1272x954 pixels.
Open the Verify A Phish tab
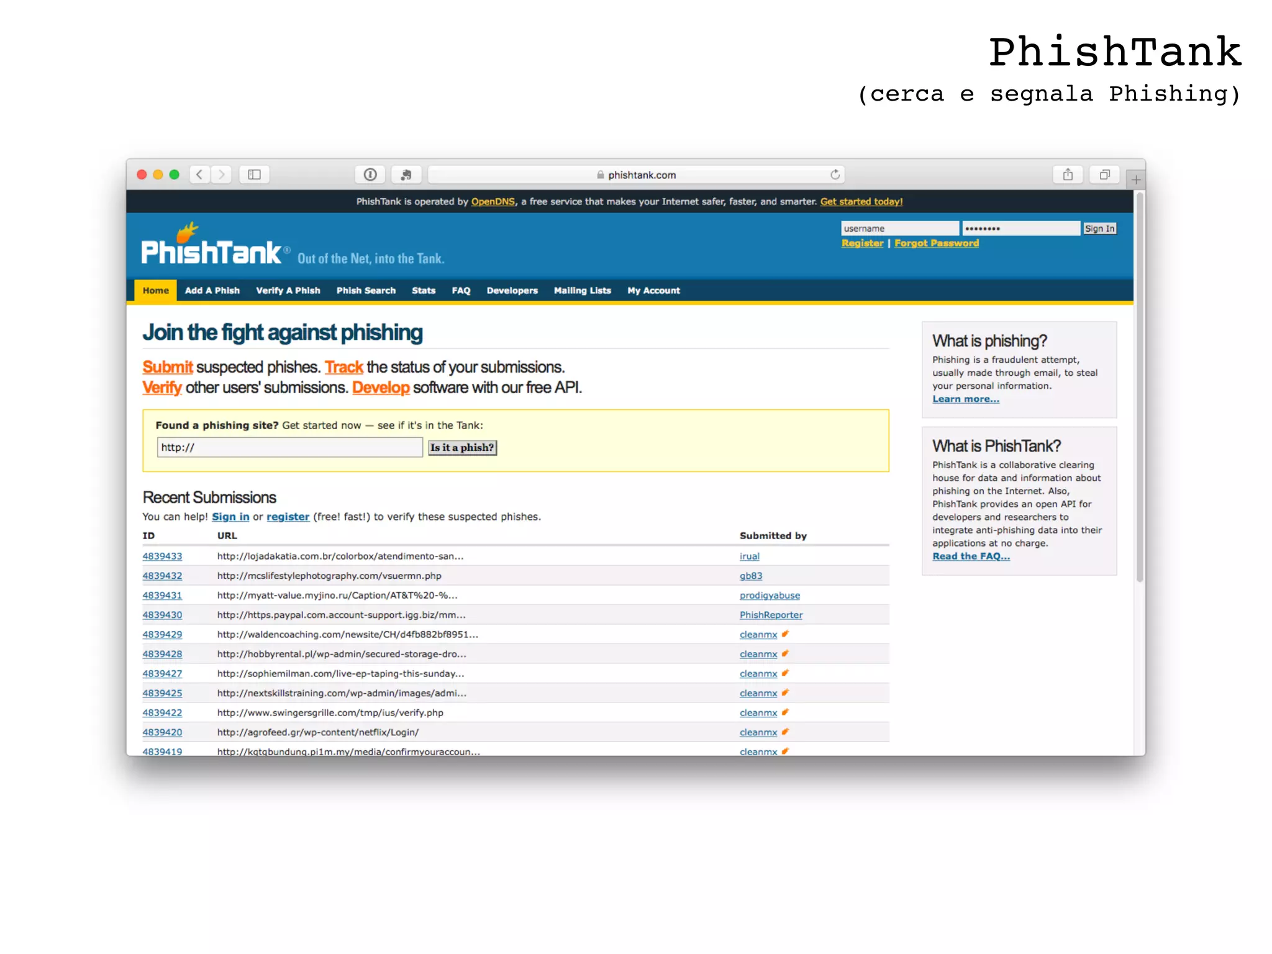[x=288, y=290]
